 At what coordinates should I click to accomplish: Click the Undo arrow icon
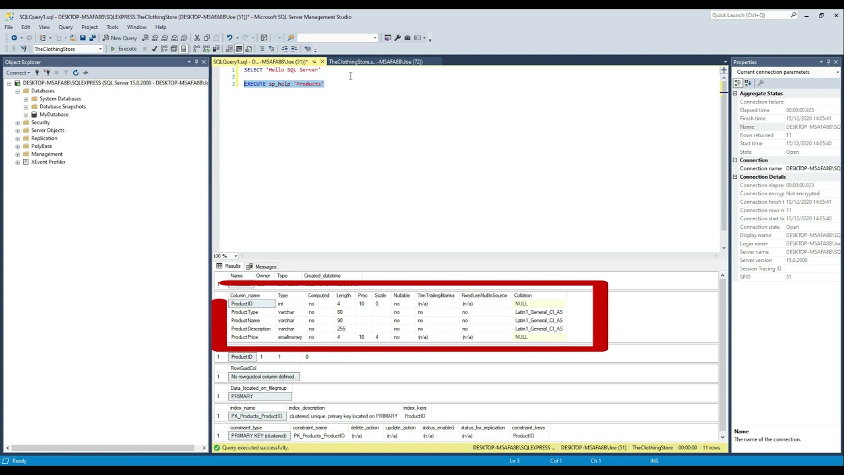[x=229, y=38]
